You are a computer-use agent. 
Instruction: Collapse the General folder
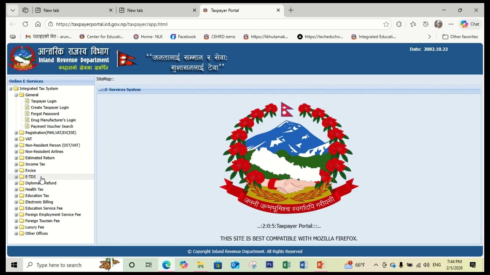[16, 95]
